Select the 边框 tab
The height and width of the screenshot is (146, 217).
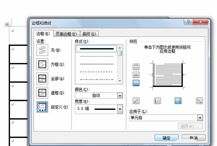click(x=43, y=34)
